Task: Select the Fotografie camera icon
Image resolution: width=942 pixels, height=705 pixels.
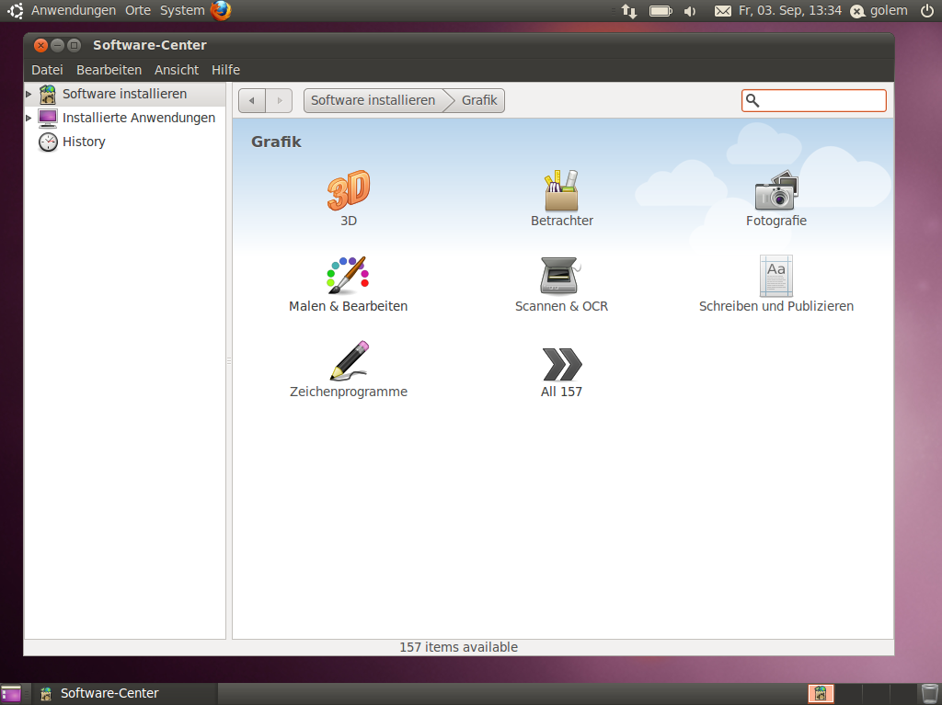Action: [x=775, y=191]
